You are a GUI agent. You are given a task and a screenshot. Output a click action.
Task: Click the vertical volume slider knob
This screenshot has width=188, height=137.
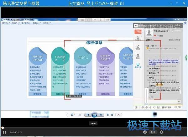click(146, 104)
